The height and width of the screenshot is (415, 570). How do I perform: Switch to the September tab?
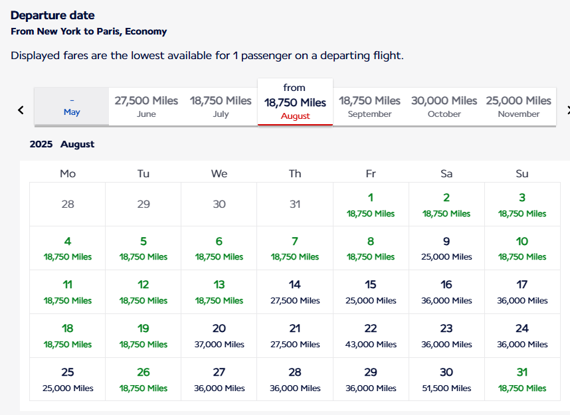click(x=369, y=106)
